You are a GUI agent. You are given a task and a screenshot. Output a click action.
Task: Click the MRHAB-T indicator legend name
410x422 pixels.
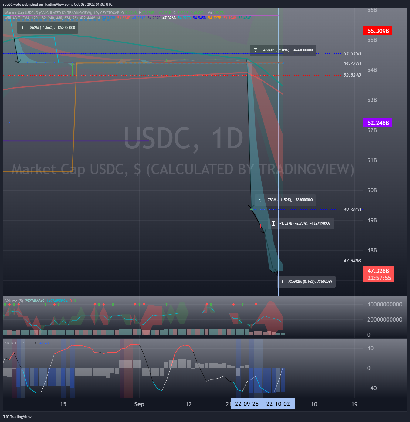[12, 18]
